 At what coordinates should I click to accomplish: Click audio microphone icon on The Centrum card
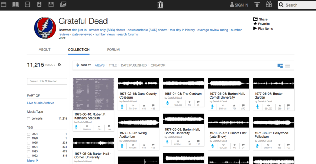[167, 103]
